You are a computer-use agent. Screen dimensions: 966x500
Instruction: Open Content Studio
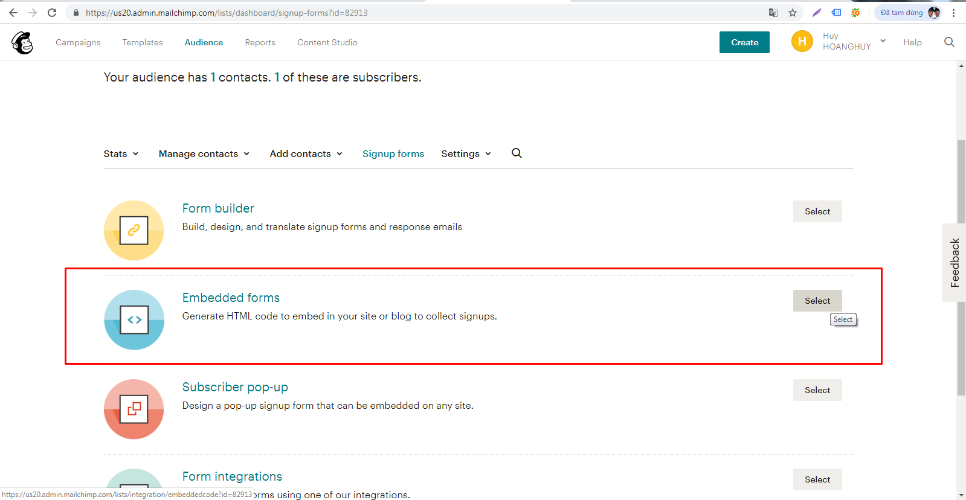[327, 42]
